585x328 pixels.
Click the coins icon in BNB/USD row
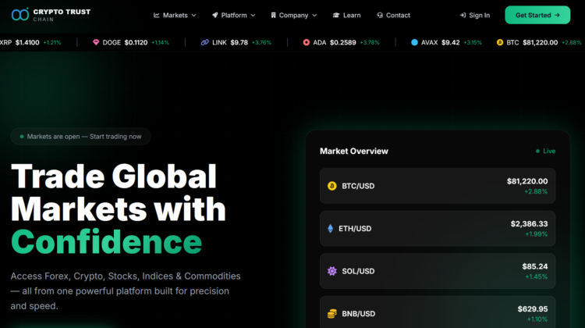pos(331,313)
